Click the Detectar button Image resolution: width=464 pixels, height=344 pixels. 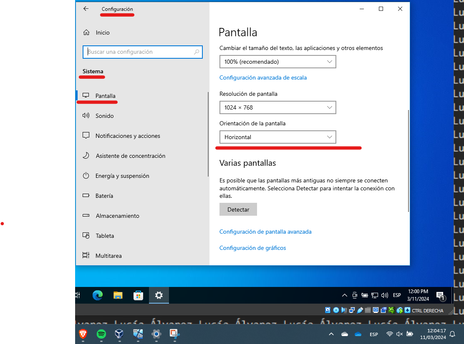(x=238, y=209)
